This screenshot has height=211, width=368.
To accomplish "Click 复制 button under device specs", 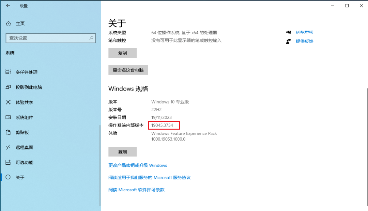I will (123, 53).
